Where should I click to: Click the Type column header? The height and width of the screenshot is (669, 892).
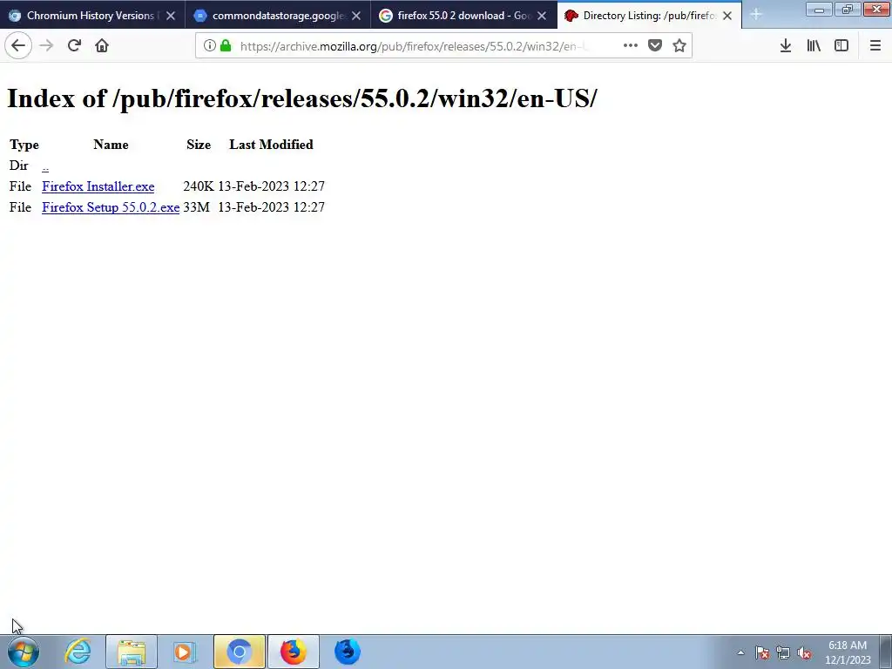24,145
